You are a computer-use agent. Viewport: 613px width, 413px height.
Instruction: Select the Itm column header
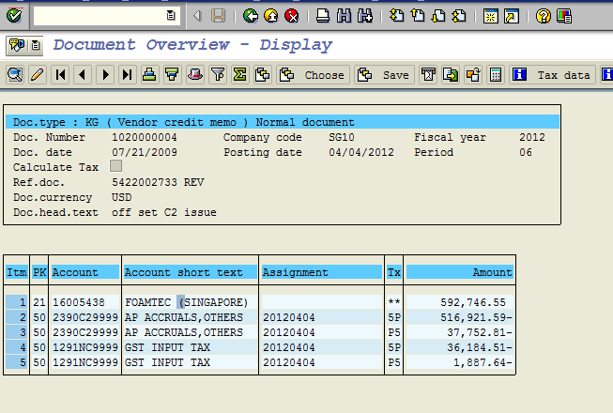tap(17, 272)
